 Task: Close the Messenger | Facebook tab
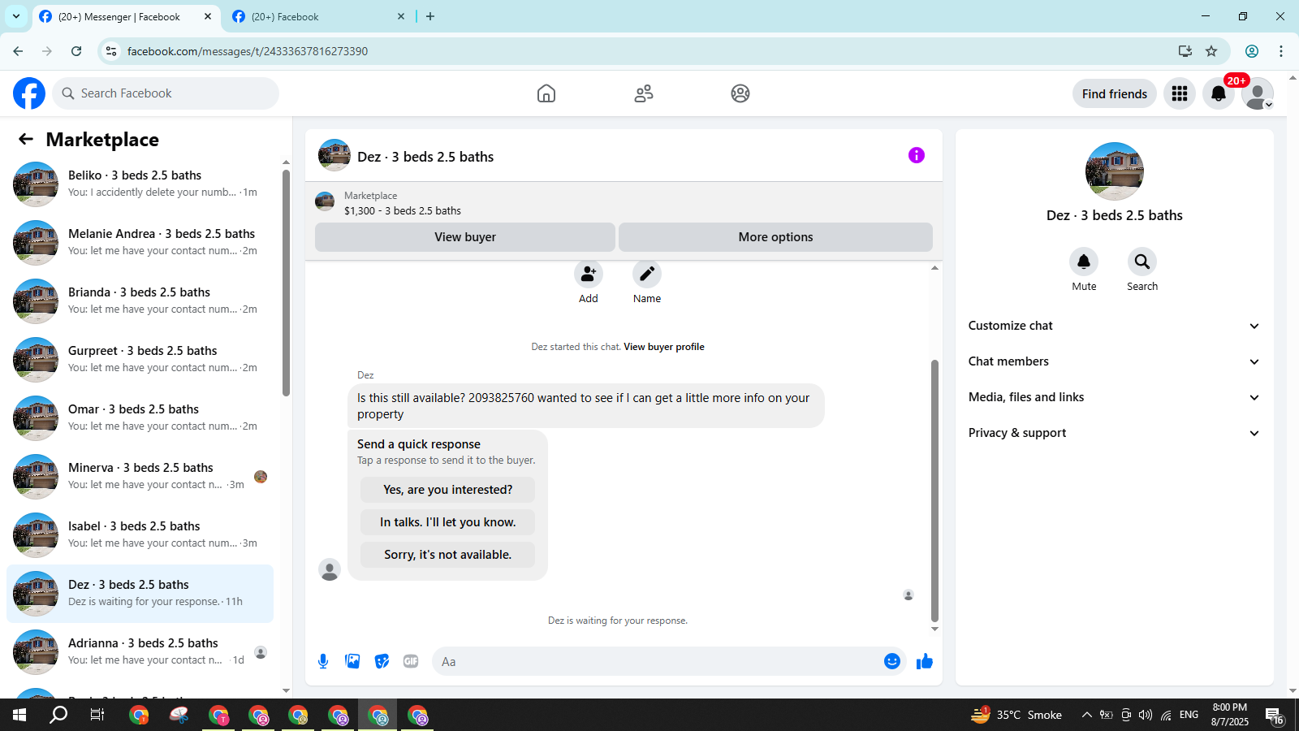(x=208, y=16)
